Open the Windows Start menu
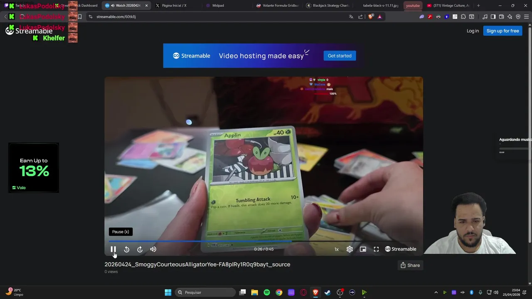The height and width of the screenshot is (299, 532). (168, 292)
